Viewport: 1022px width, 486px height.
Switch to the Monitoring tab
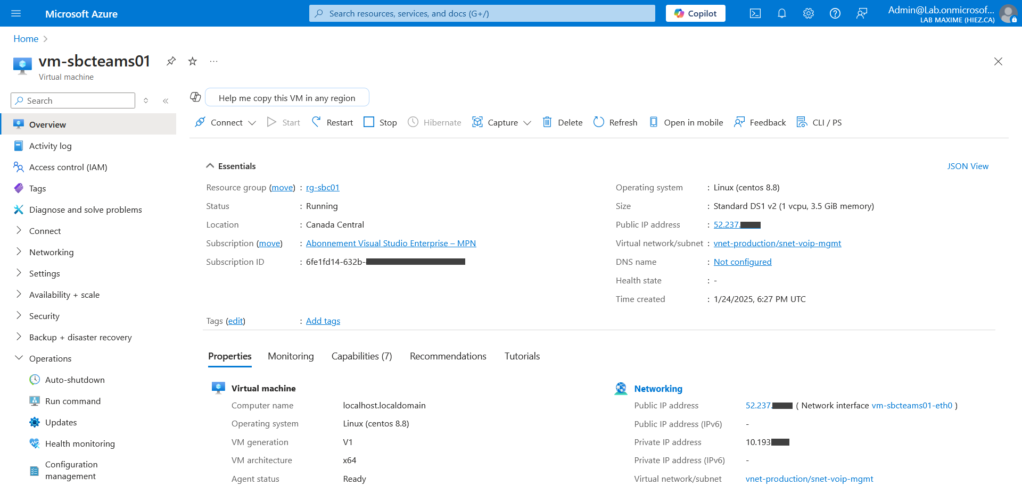pyautogui.click(x=291, y=356)
